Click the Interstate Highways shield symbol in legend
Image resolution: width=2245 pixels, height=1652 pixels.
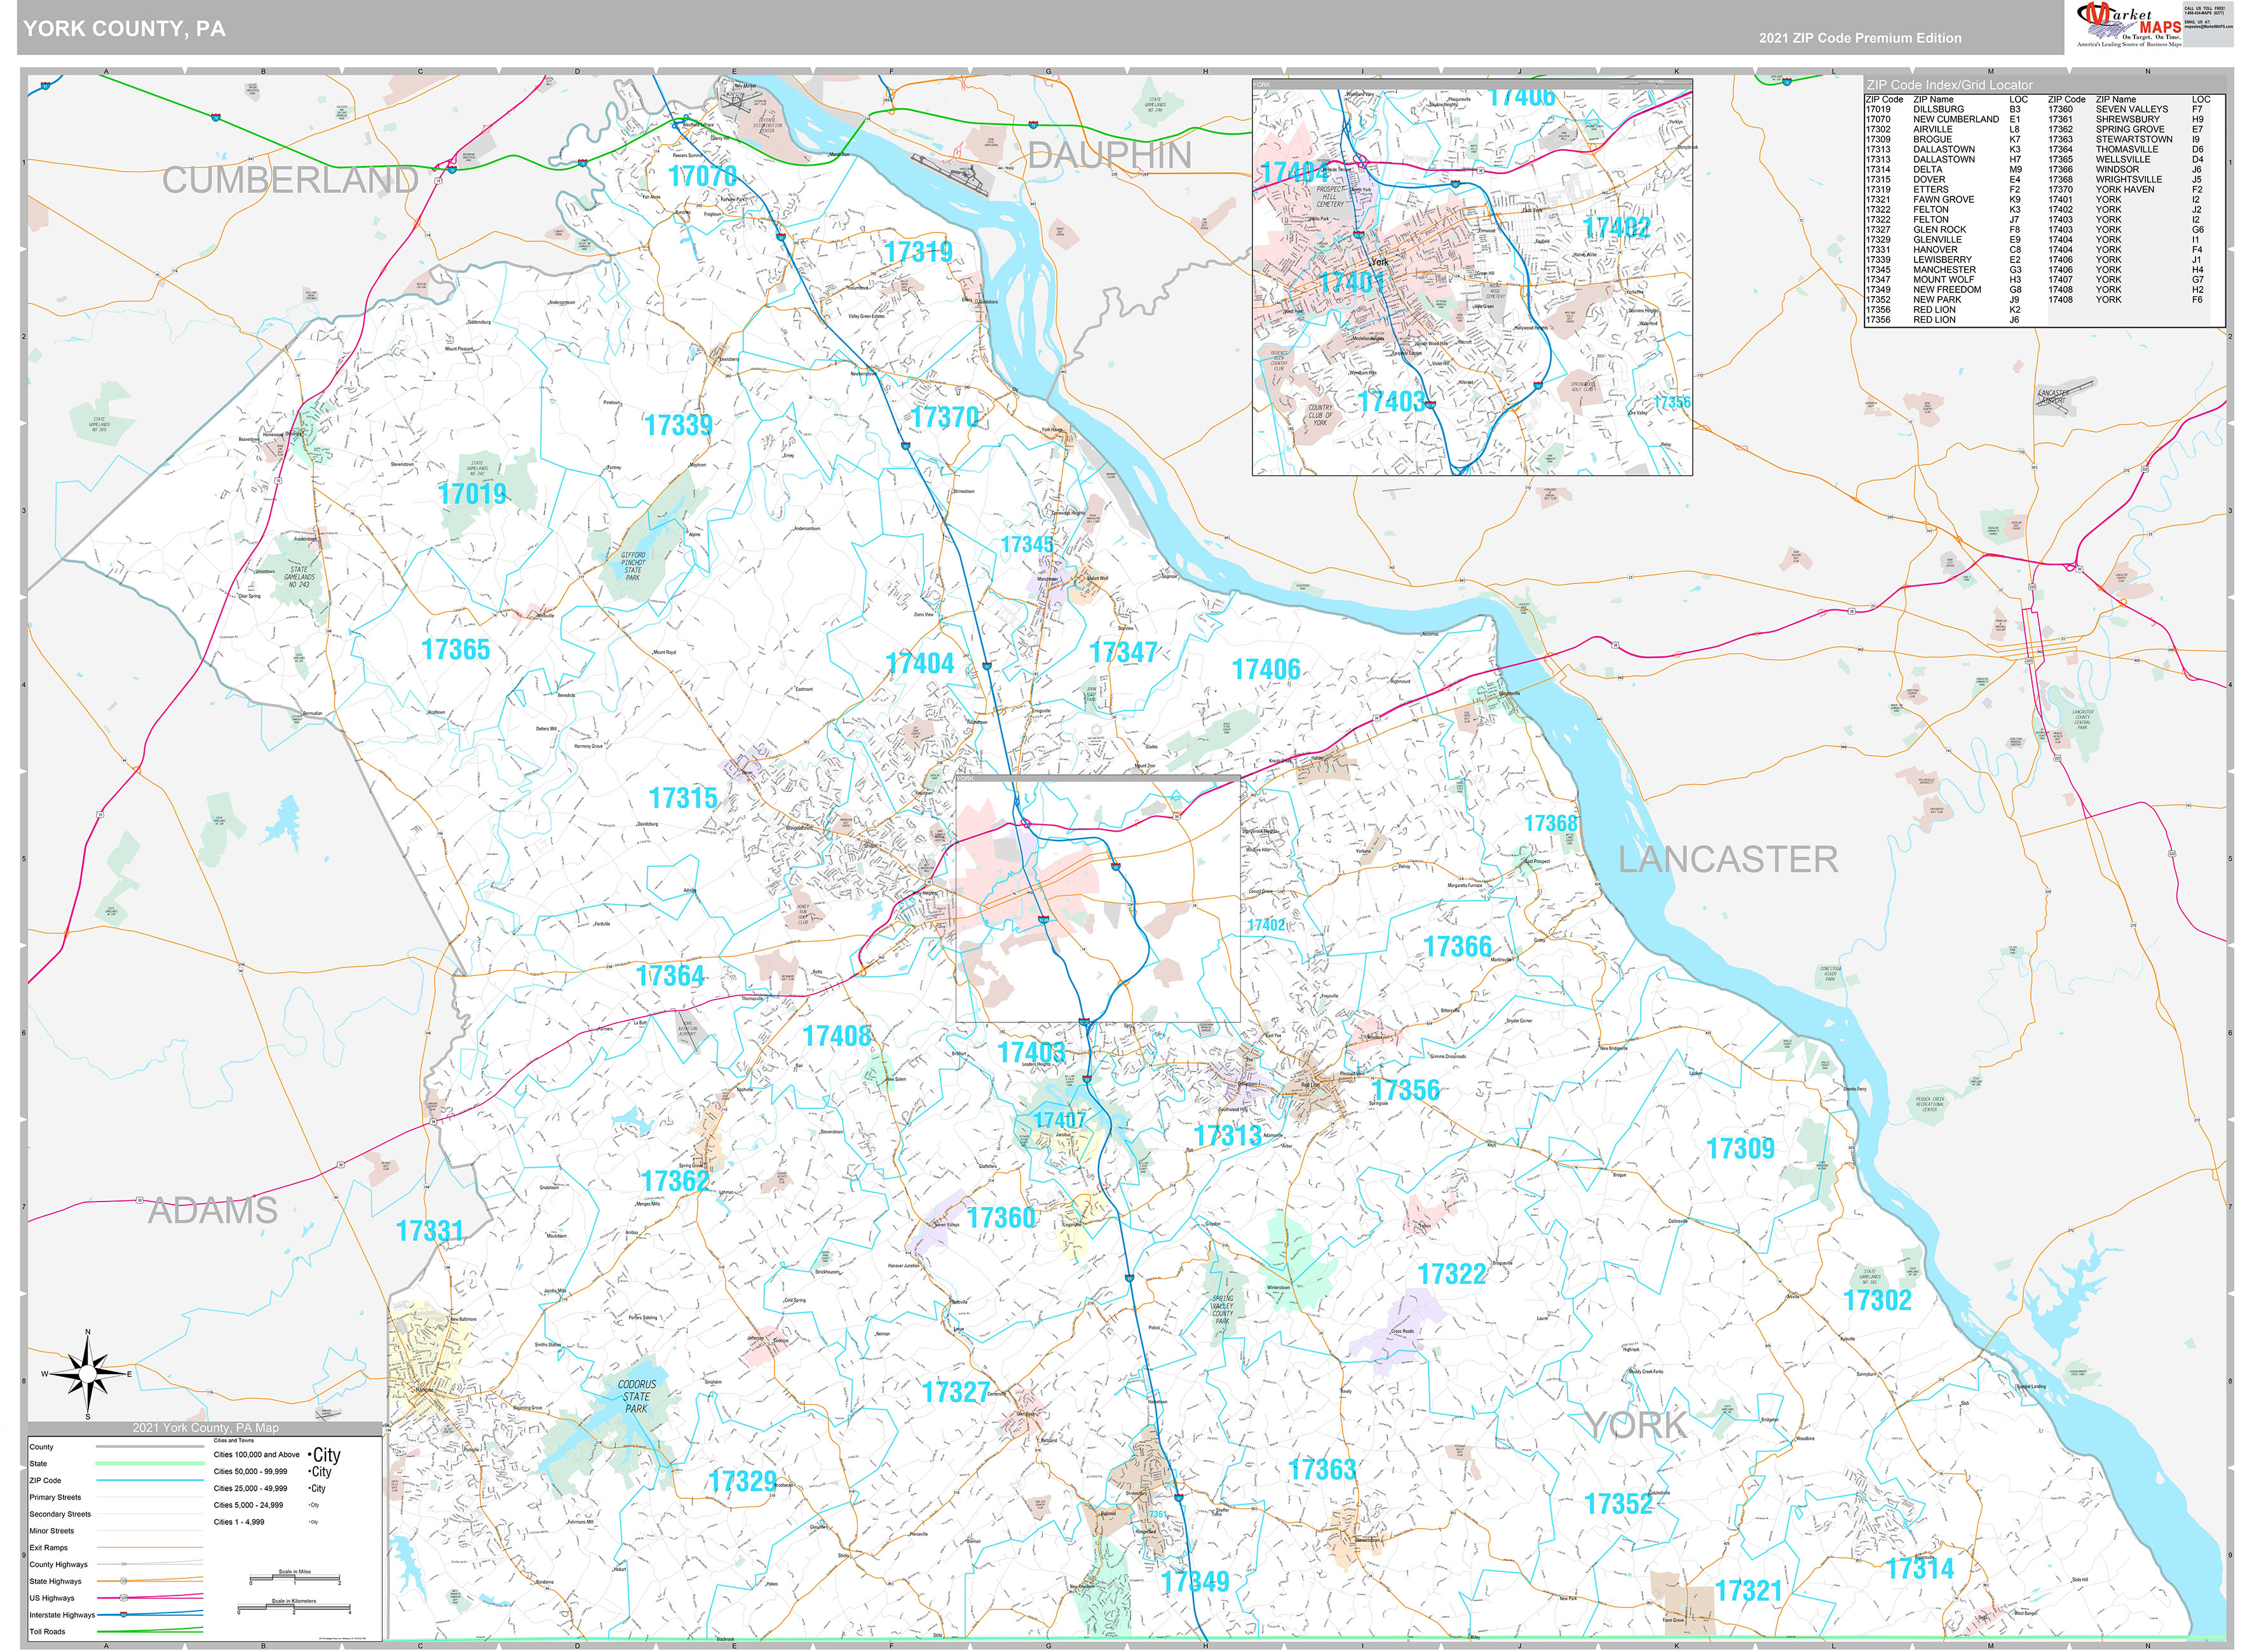(x=123, y=1615)
